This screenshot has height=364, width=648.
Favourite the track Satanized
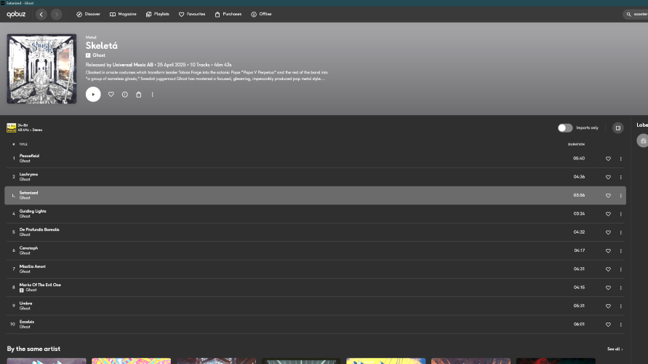coord(608,195)
